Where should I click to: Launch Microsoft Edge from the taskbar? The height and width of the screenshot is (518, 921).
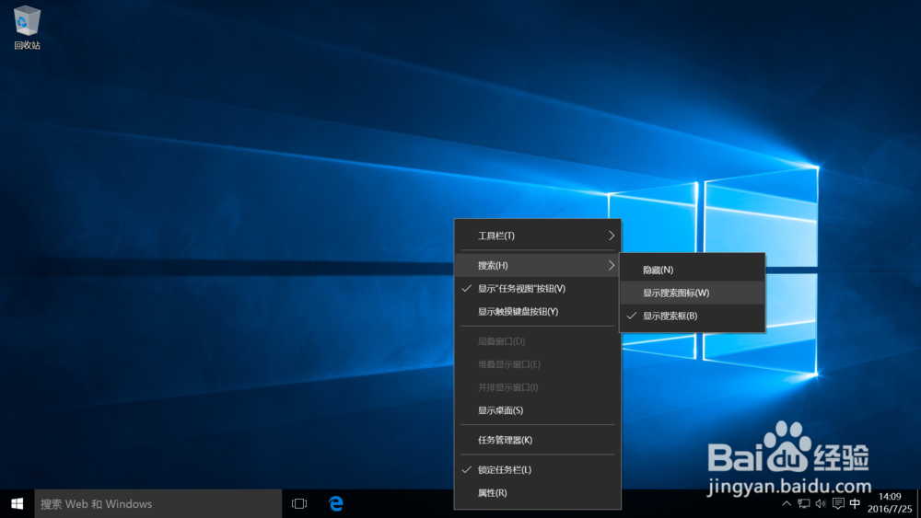[x=335, y=503]
